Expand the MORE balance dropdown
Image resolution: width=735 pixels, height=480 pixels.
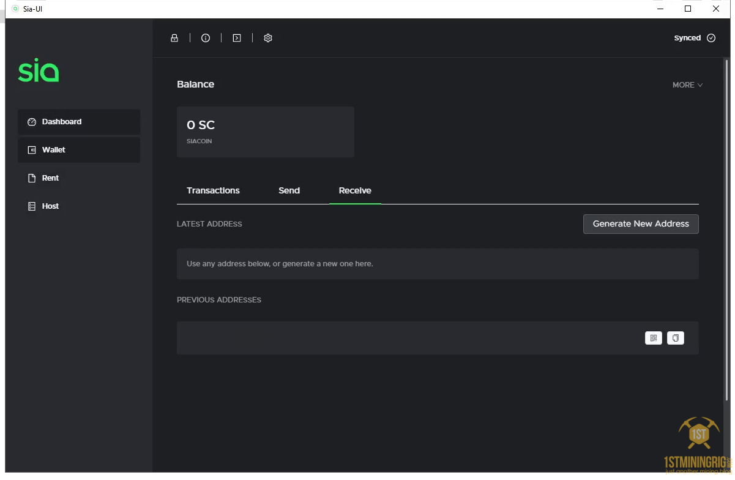coord(687,85)
